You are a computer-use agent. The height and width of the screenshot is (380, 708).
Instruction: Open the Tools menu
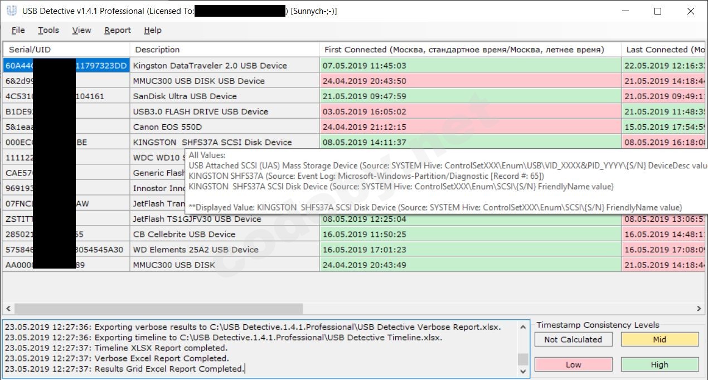point(49,30)
